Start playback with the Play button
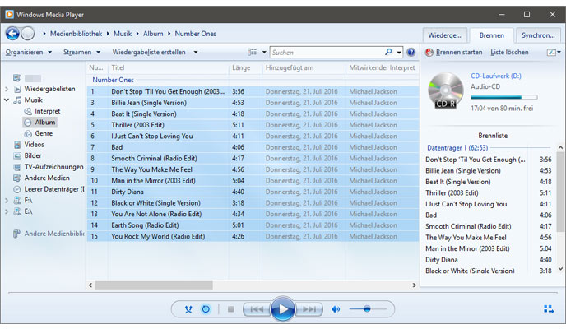566x329 pixels. pyautogui.click(x=283, y=309)
